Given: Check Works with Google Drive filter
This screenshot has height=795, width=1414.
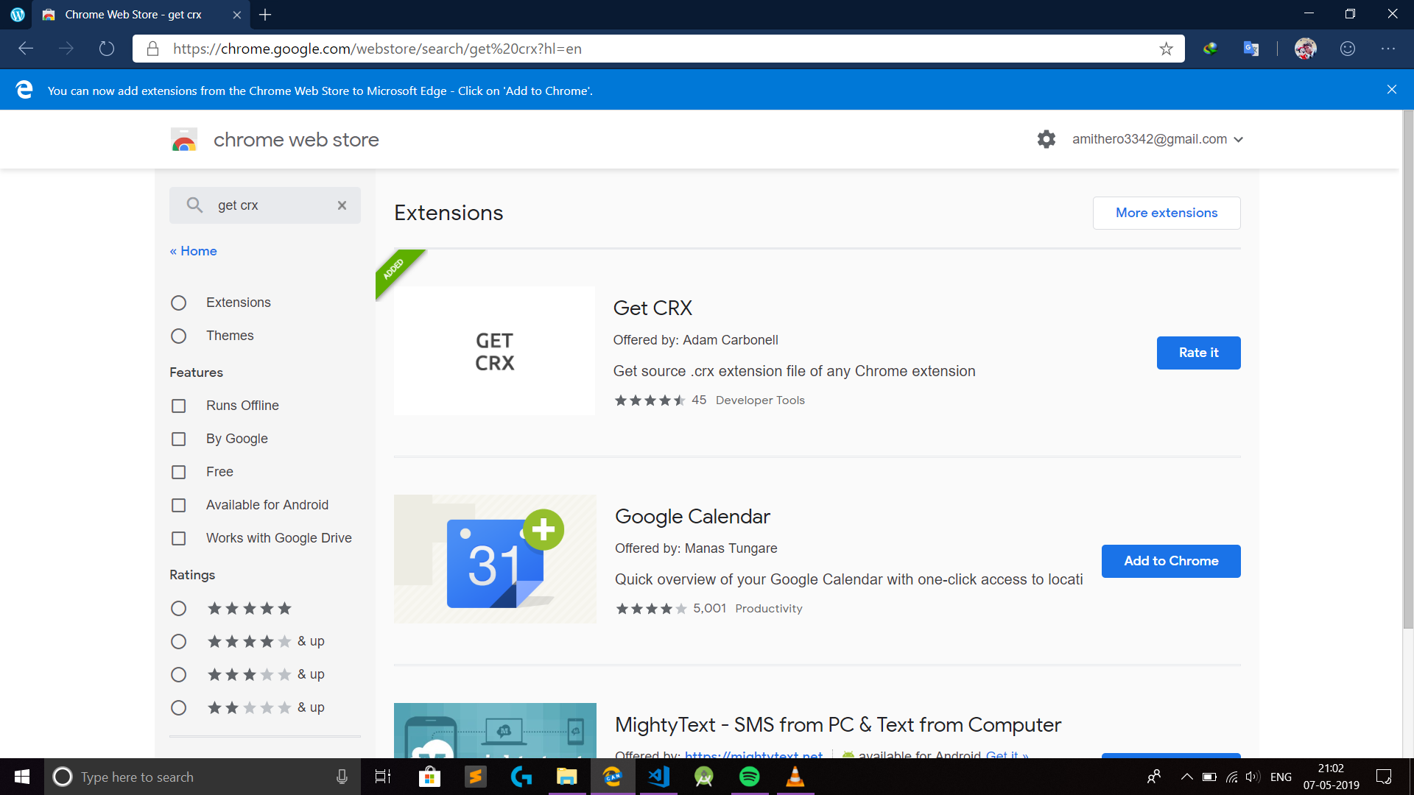Looking at the screenshot, I should [x=178, y=538].
